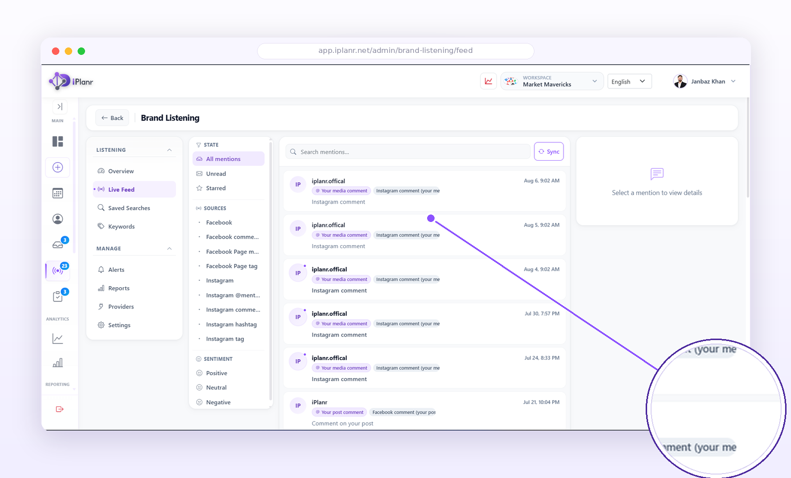Open Keywords
The height and width of the screenshot is (478, 791).
(134, 226)
